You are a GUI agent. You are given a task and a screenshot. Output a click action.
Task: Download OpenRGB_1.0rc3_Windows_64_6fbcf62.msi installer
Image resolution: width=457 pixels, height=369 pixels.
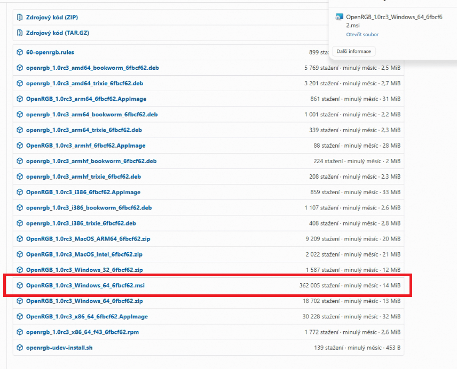coord(85,285)
